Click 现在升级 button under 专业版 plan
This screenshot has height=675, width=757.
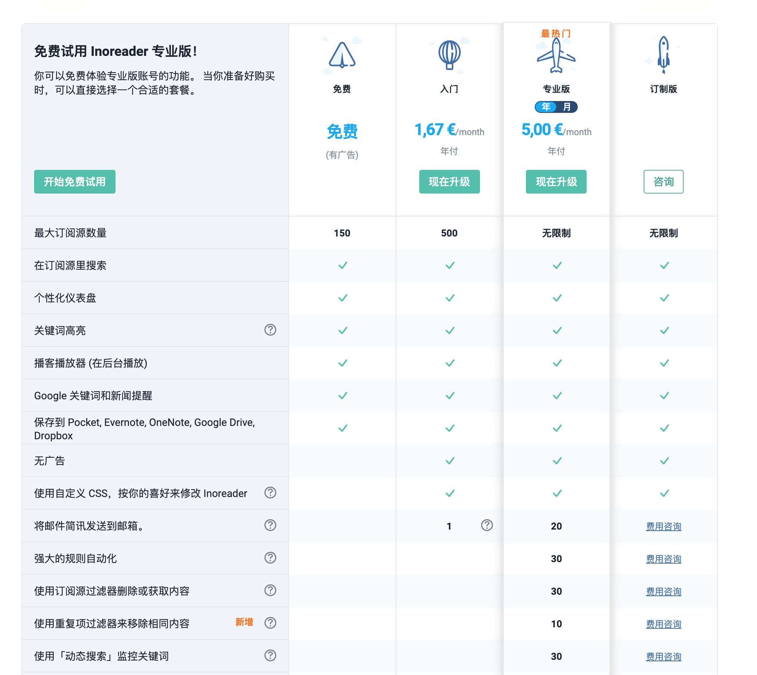pos(556,182)
